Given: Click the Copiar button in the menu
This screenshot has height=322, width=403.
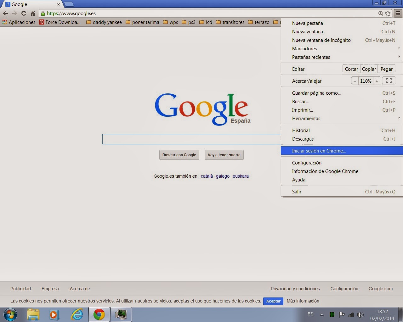Looking at the screenshot, I should click(369, 69).
